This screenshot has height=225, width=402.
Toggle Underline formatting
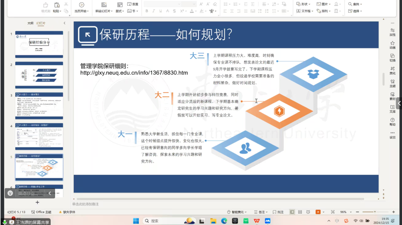160,11
